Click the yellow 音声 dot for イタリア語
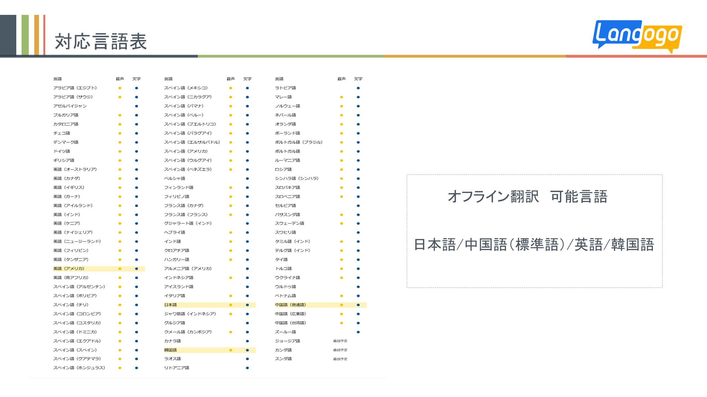 click(x=230, y=296)
